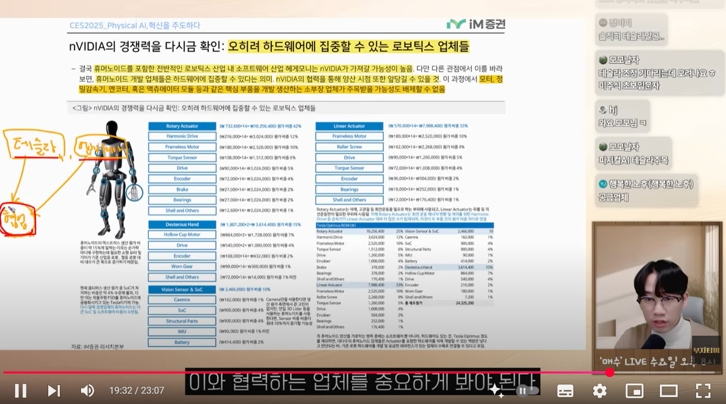Toggle the autoplay switch
Image resolution: width=726 pixels, height=404 pixels.
pos(528,391)
